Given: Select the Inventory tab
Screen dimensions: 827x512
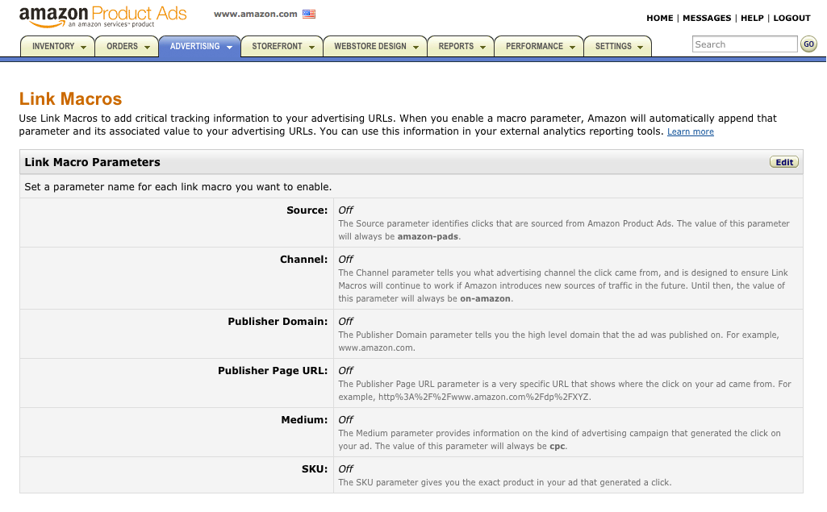Looking at the screenshot, I should (52, 47).
